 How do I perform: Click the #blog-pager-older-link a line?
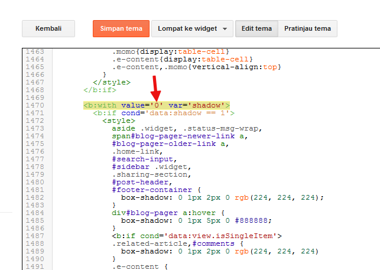point(170,144)
